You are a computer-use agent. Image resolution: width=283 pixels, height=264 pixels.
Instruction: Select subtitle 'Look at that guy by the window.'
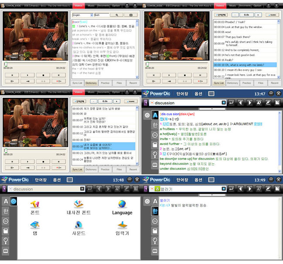(x=245, y=27)
